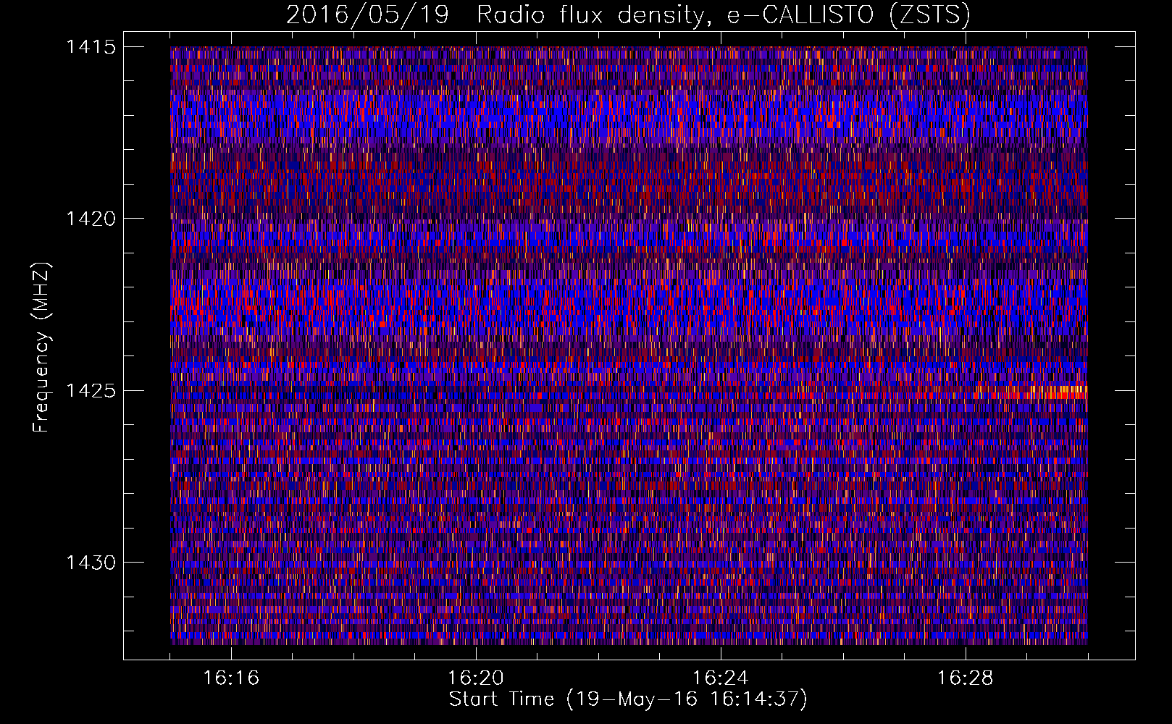
Task: Select the 1425 frequency tick label
Action: (91, 391)
